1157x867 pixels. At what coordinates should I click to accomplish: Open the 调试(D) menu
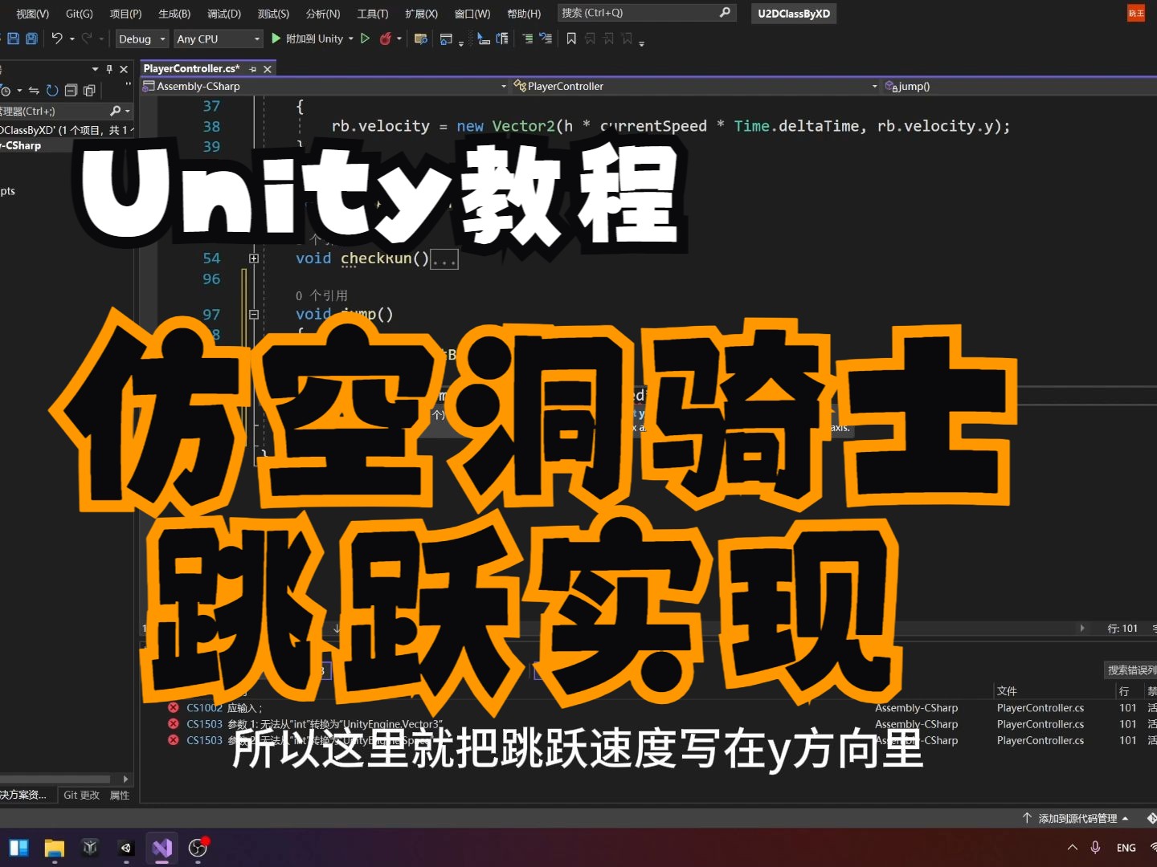[224, 13]
